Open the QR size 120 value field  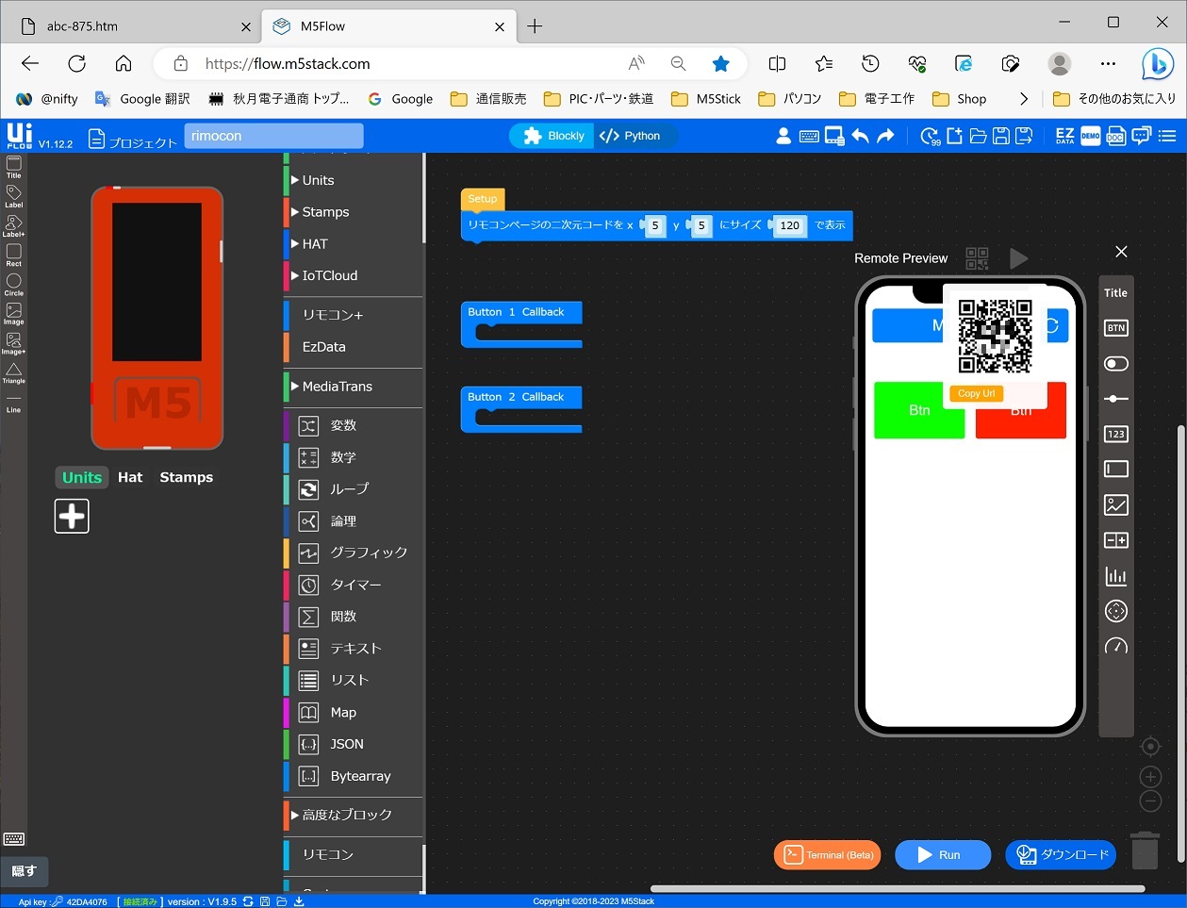[790, 226]
